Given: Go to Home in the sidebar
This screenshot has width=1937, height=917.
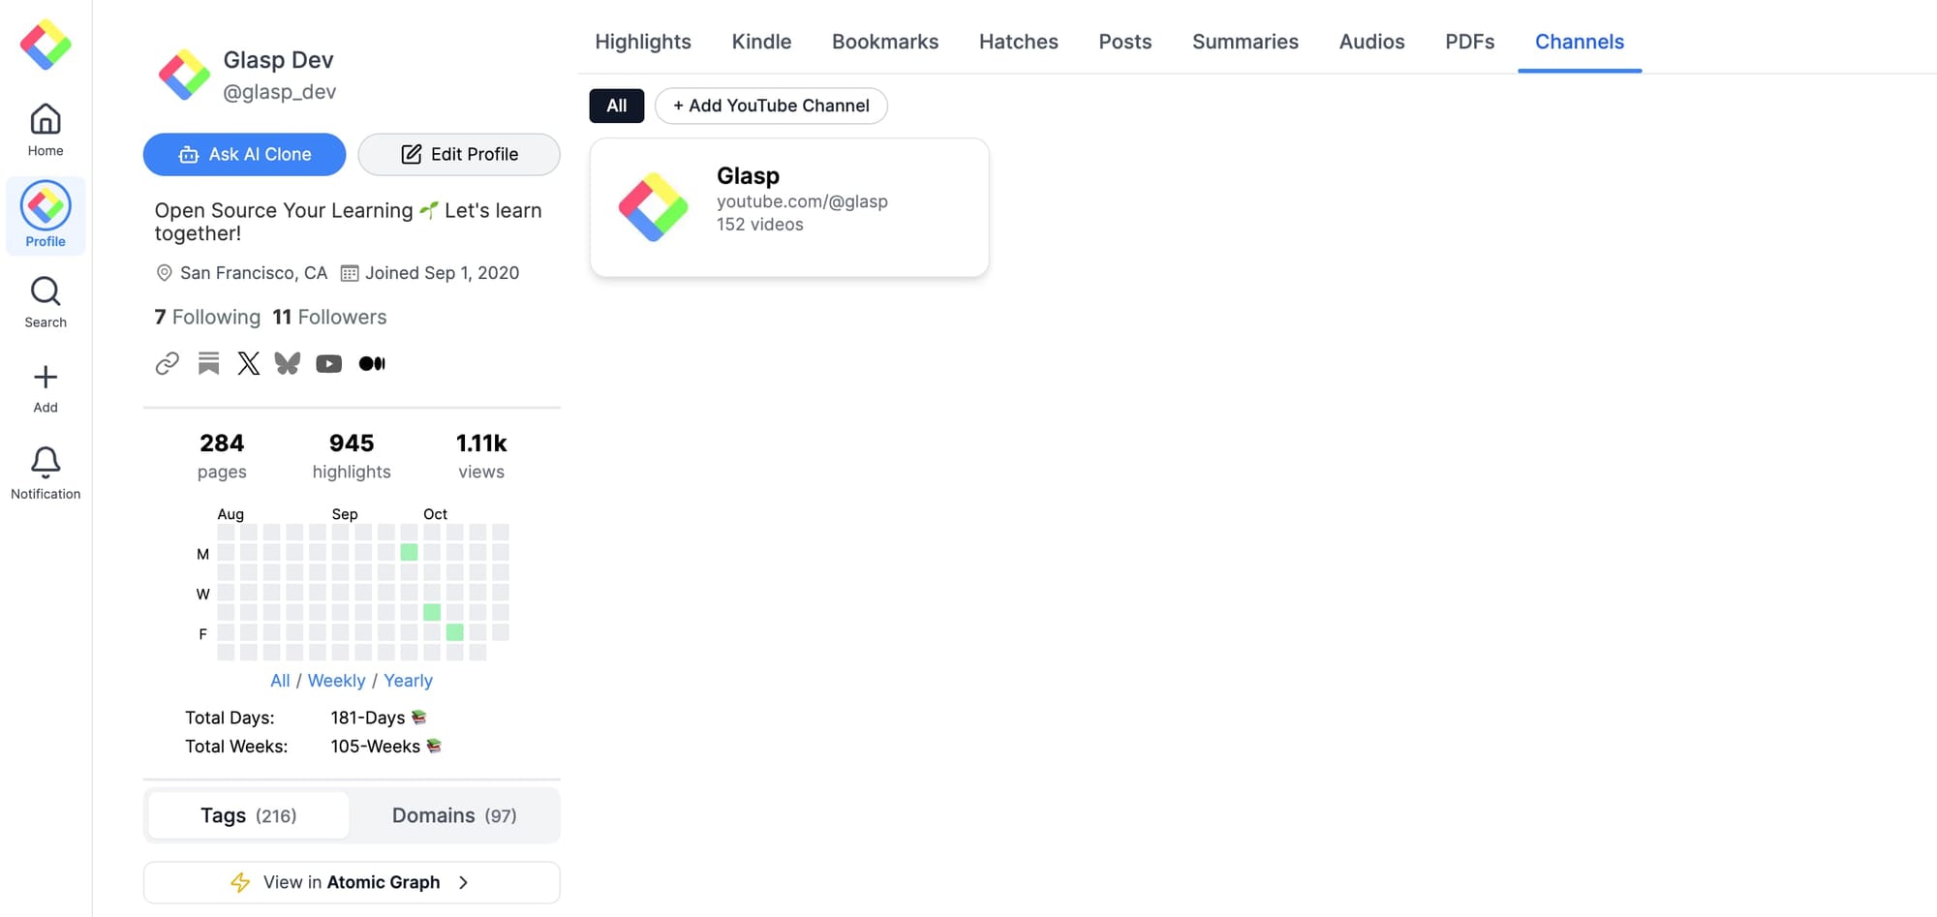Looking at the screenshot, I should tap(46, 130).
